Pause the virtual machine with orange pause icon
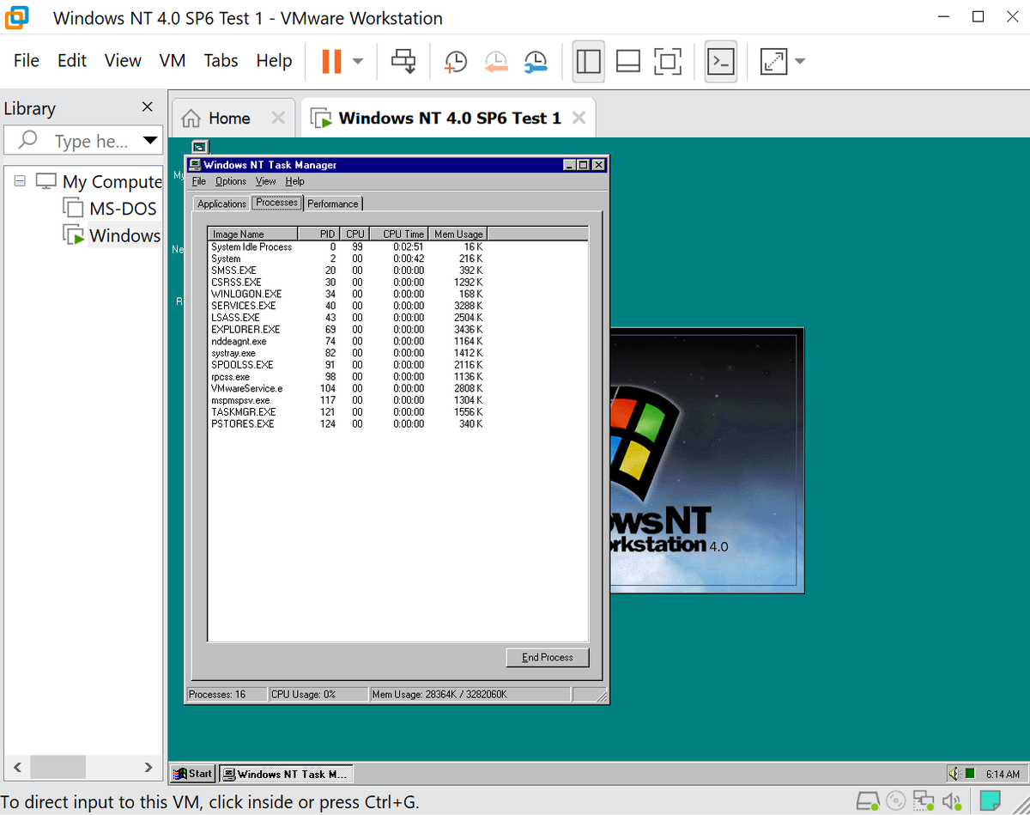Screen dimensions: 1030x815 pos(331,61)
